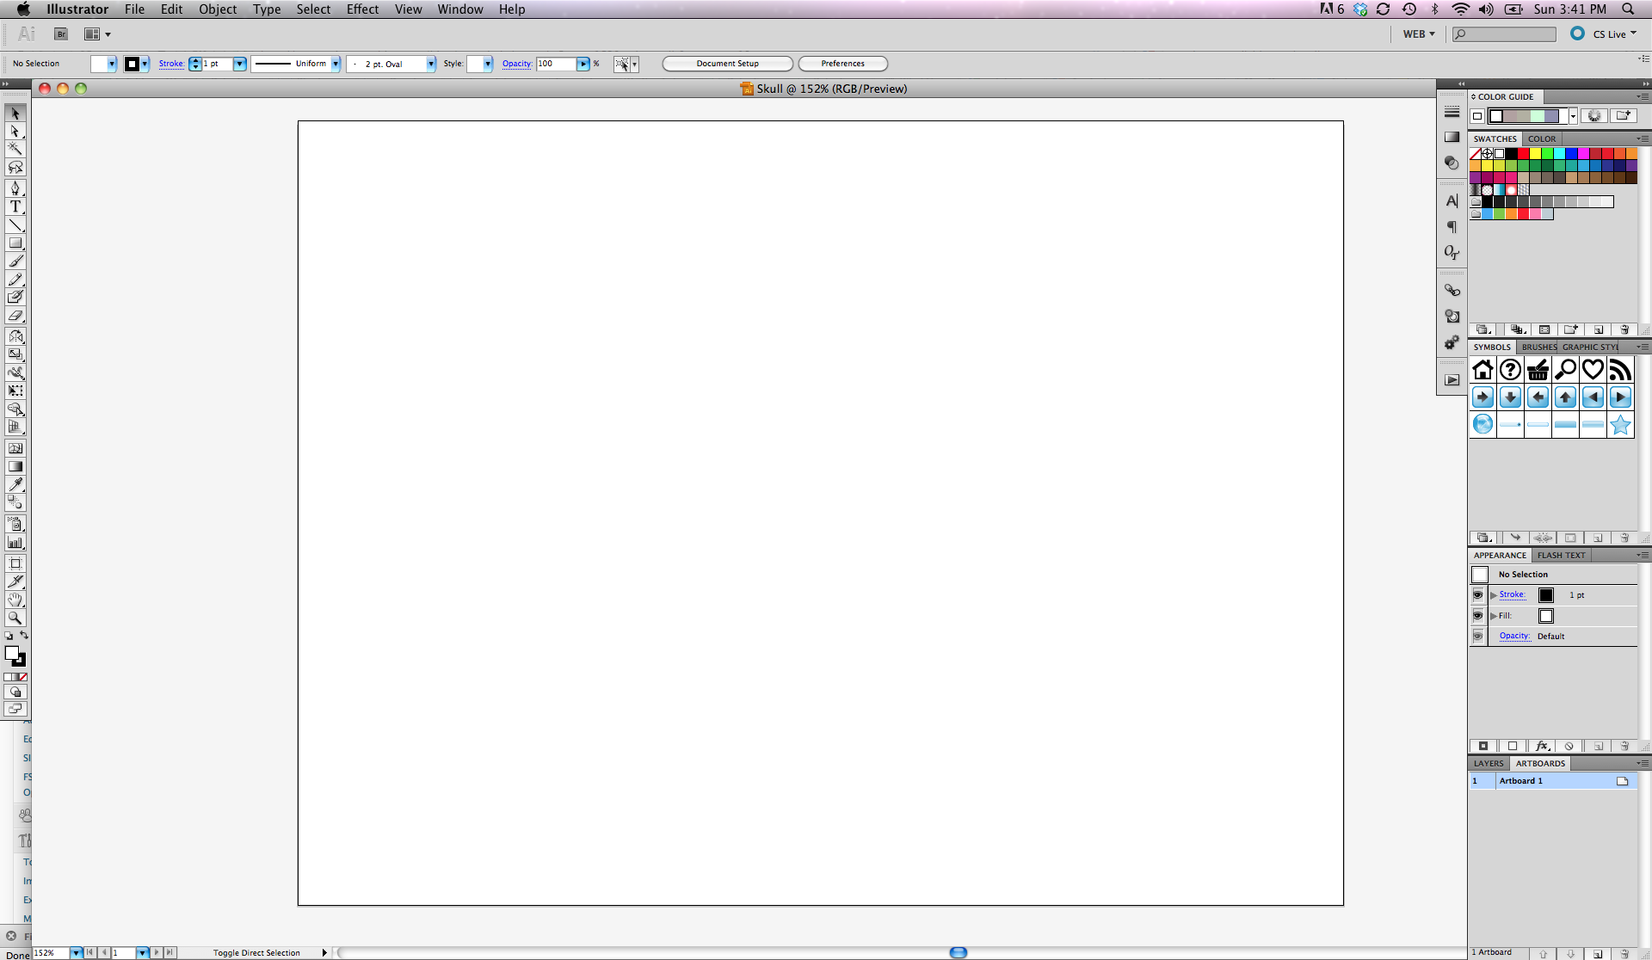Click the Opacity link in control bar
This screenshot has height=960, width=1652.
(517, 64)
